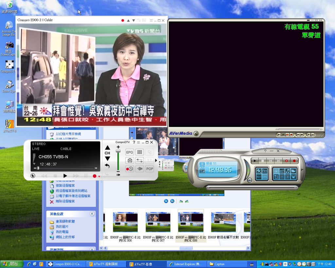335x268 pixels.
Task: Open AVerTV panel help question mark
Action: pos(265,151)
